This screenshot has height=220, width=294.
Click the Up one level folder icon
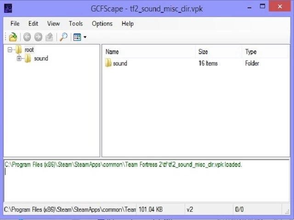click(x=49, y=37)
